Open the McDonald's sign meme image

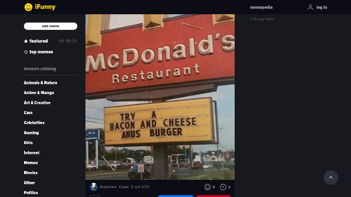pos(160,97)
